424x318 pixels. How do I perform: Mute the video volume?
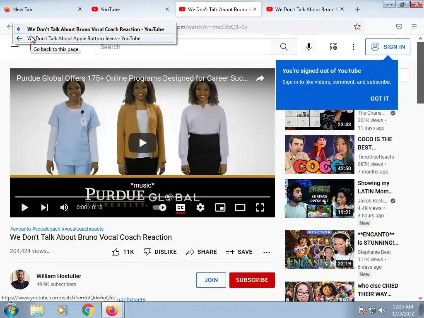tap(64, 207)
